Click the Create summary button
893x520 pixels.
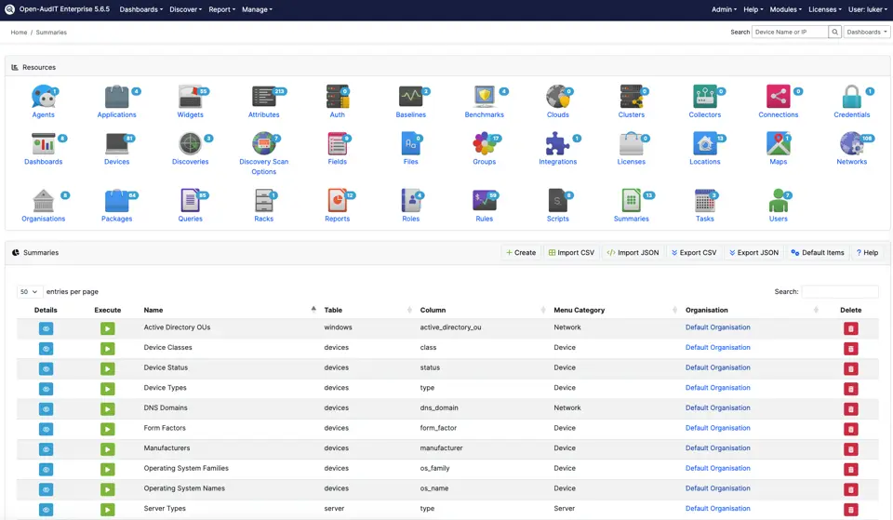click(x=521, y=252)
